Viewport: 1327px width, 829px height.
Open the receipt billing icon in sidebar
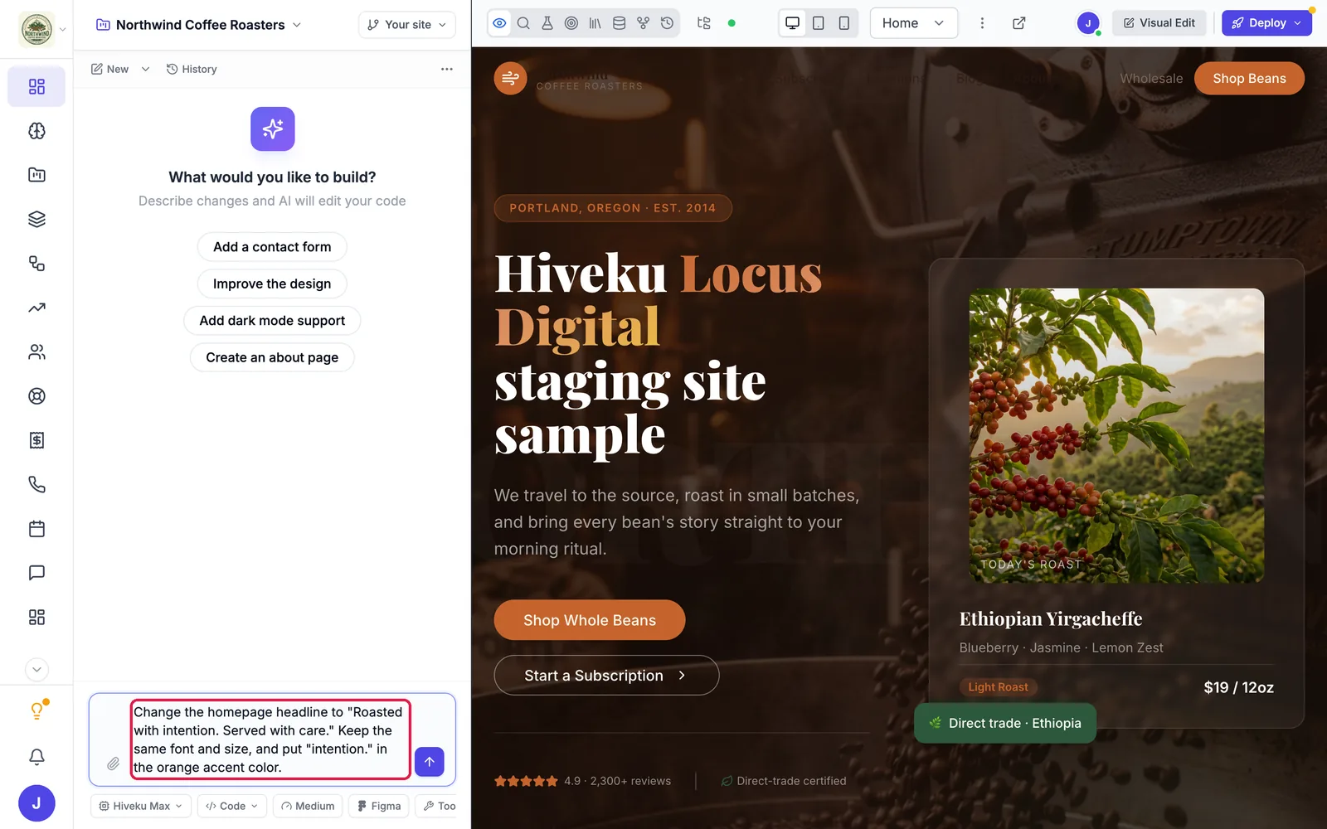coord(36,440)
